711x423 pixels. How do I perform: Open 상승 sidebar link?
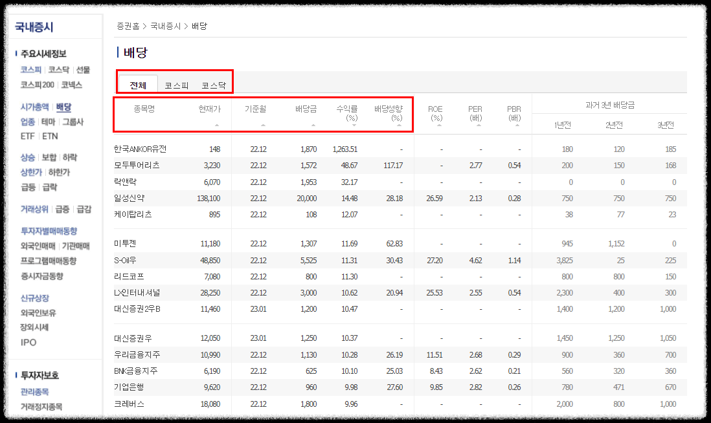pos(28,157)
